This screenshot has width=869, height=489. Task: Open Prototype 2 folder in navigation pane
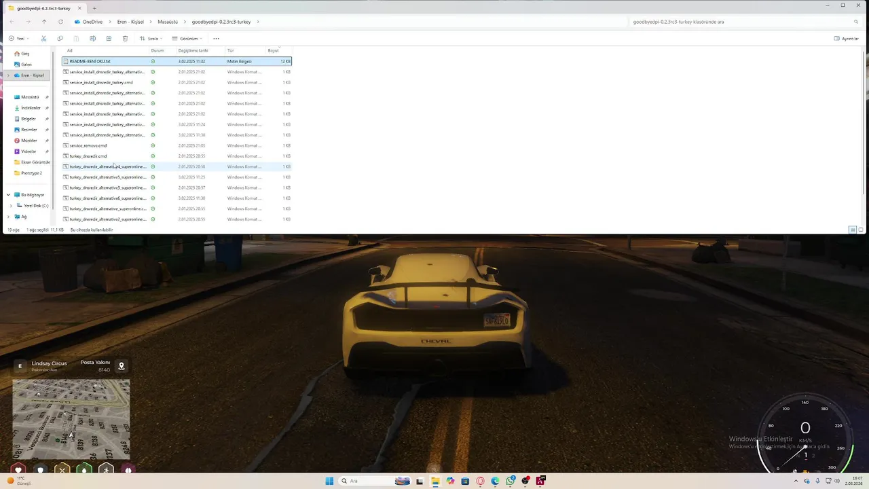31,173
